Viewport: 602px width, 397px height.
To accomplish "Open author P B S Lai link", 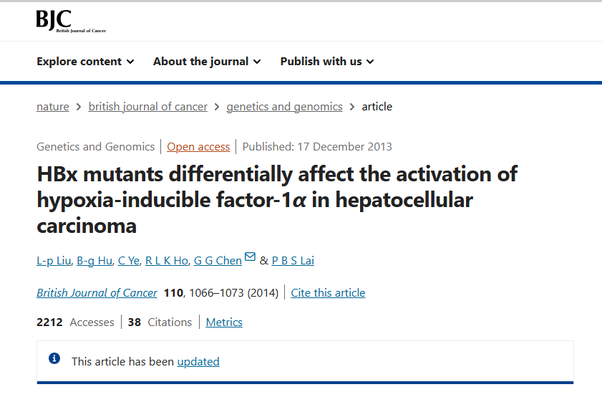I will pos(293,261).
